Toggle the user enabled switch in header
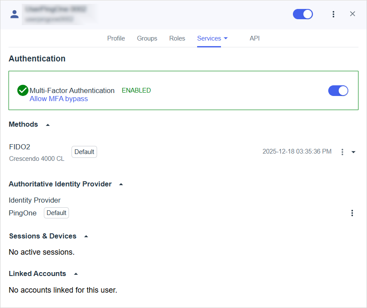 (303, 14)
